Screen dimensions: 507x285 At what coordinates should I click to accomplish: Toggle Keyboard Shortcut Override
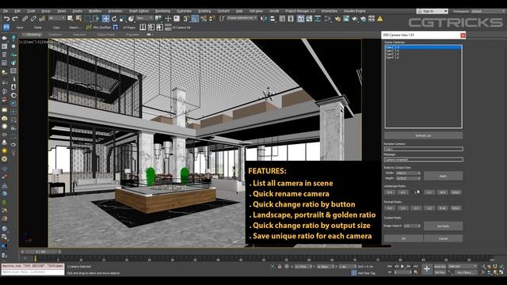point(177,19)
